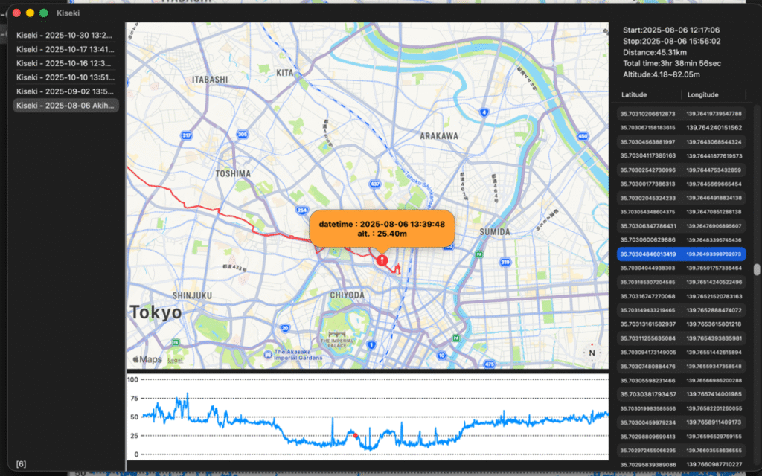Open the Legal link on the map
Image resolution: width=762 pixels, height=476 pixels.
176,360
